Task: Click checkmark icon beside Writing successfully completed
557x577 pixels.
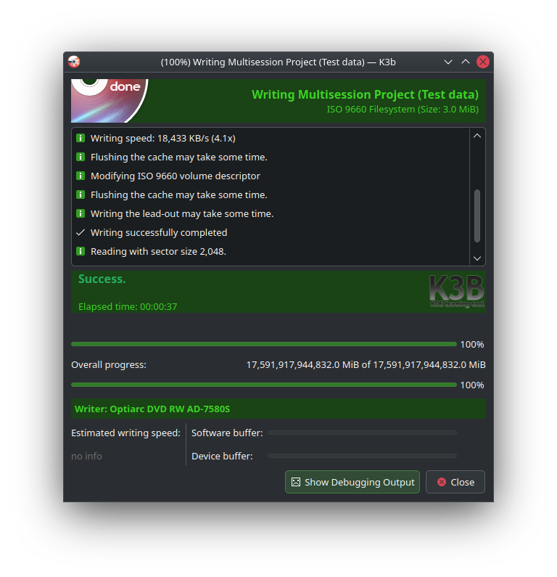Action: tap(81, 232)
